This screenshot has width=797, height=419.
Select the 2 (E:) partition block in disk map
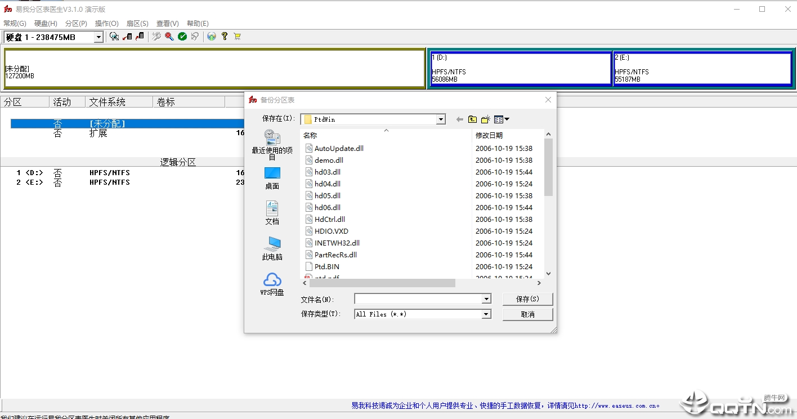(702, 68)
